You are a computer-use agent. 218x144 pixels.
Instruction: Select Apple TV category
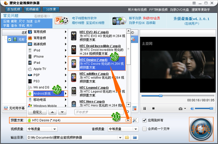pyautogui.click(x=47, y=69)
